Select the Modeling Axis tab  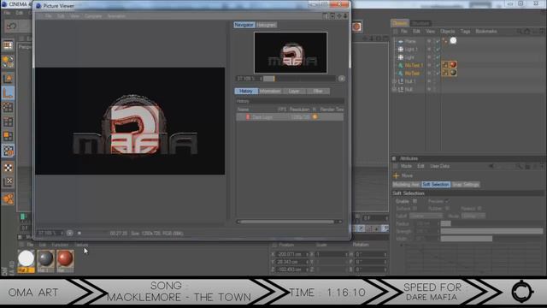click(x=406, y=185)
